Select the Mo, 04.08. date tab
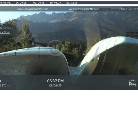 click(x=39, y=3)
